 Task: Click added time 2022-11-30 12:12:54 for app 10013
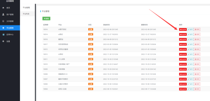(110, 54)
